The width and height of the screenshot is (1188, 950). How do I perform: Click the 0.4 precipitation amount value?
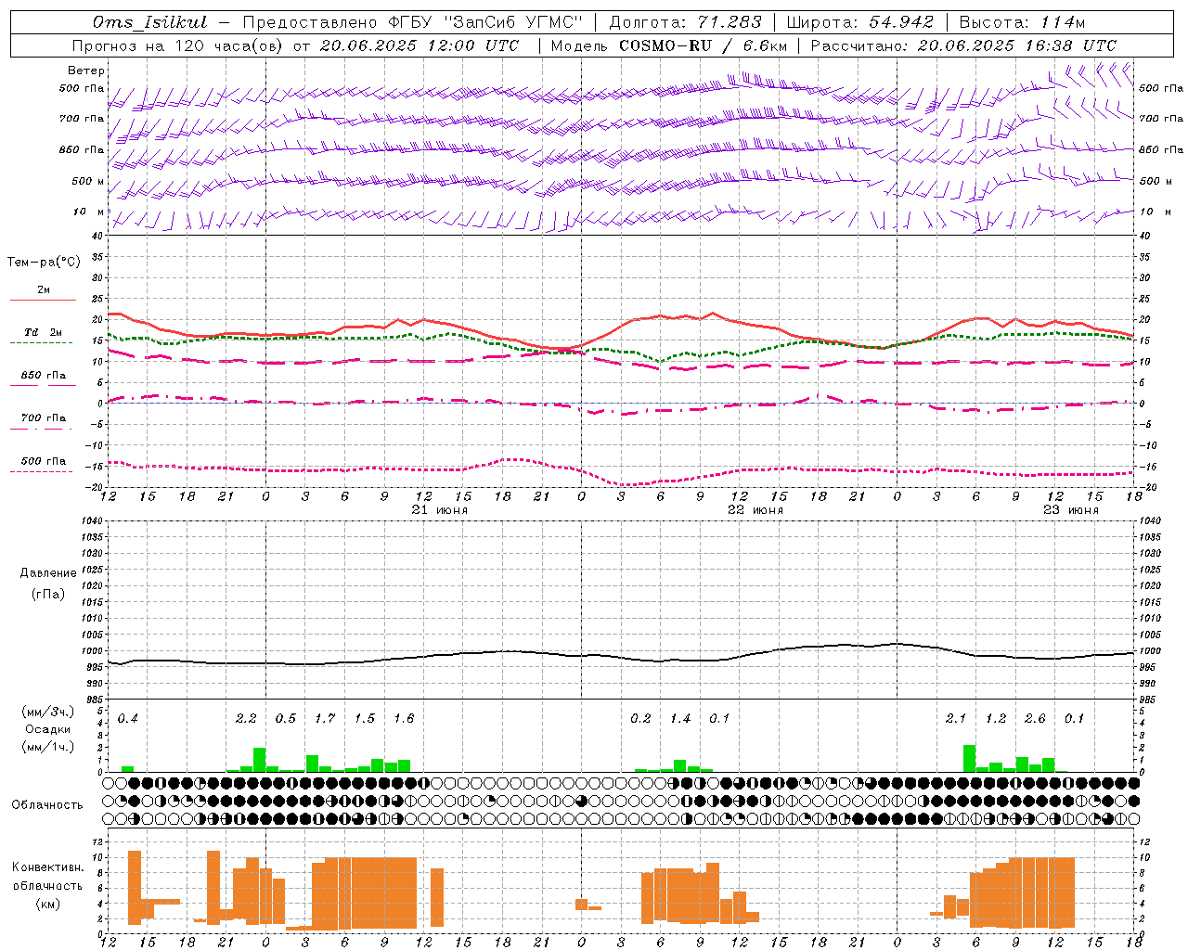pos(128,718)
